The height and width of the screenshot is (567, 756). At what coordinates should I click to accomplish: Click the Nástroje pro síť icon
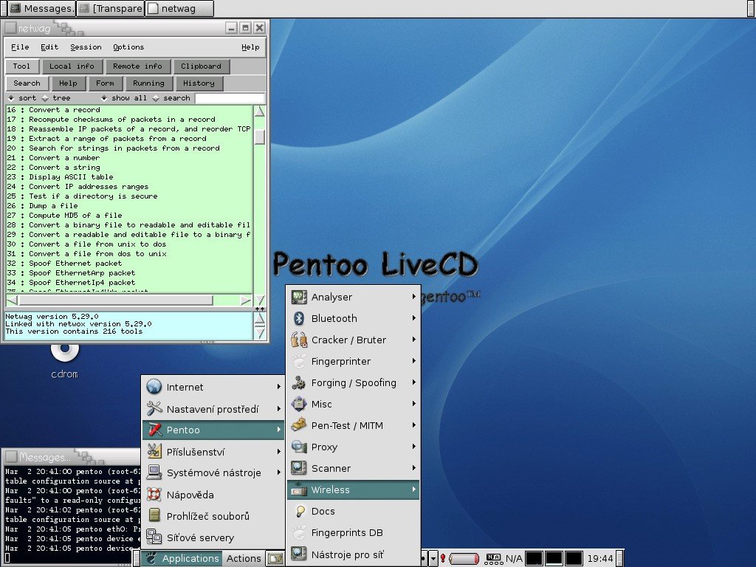(x=299, y=554)
